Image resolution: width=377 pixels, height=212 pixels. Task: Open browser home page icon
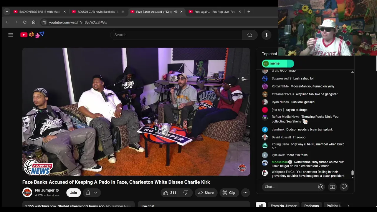pyautogui.click(x=34, y=22)
